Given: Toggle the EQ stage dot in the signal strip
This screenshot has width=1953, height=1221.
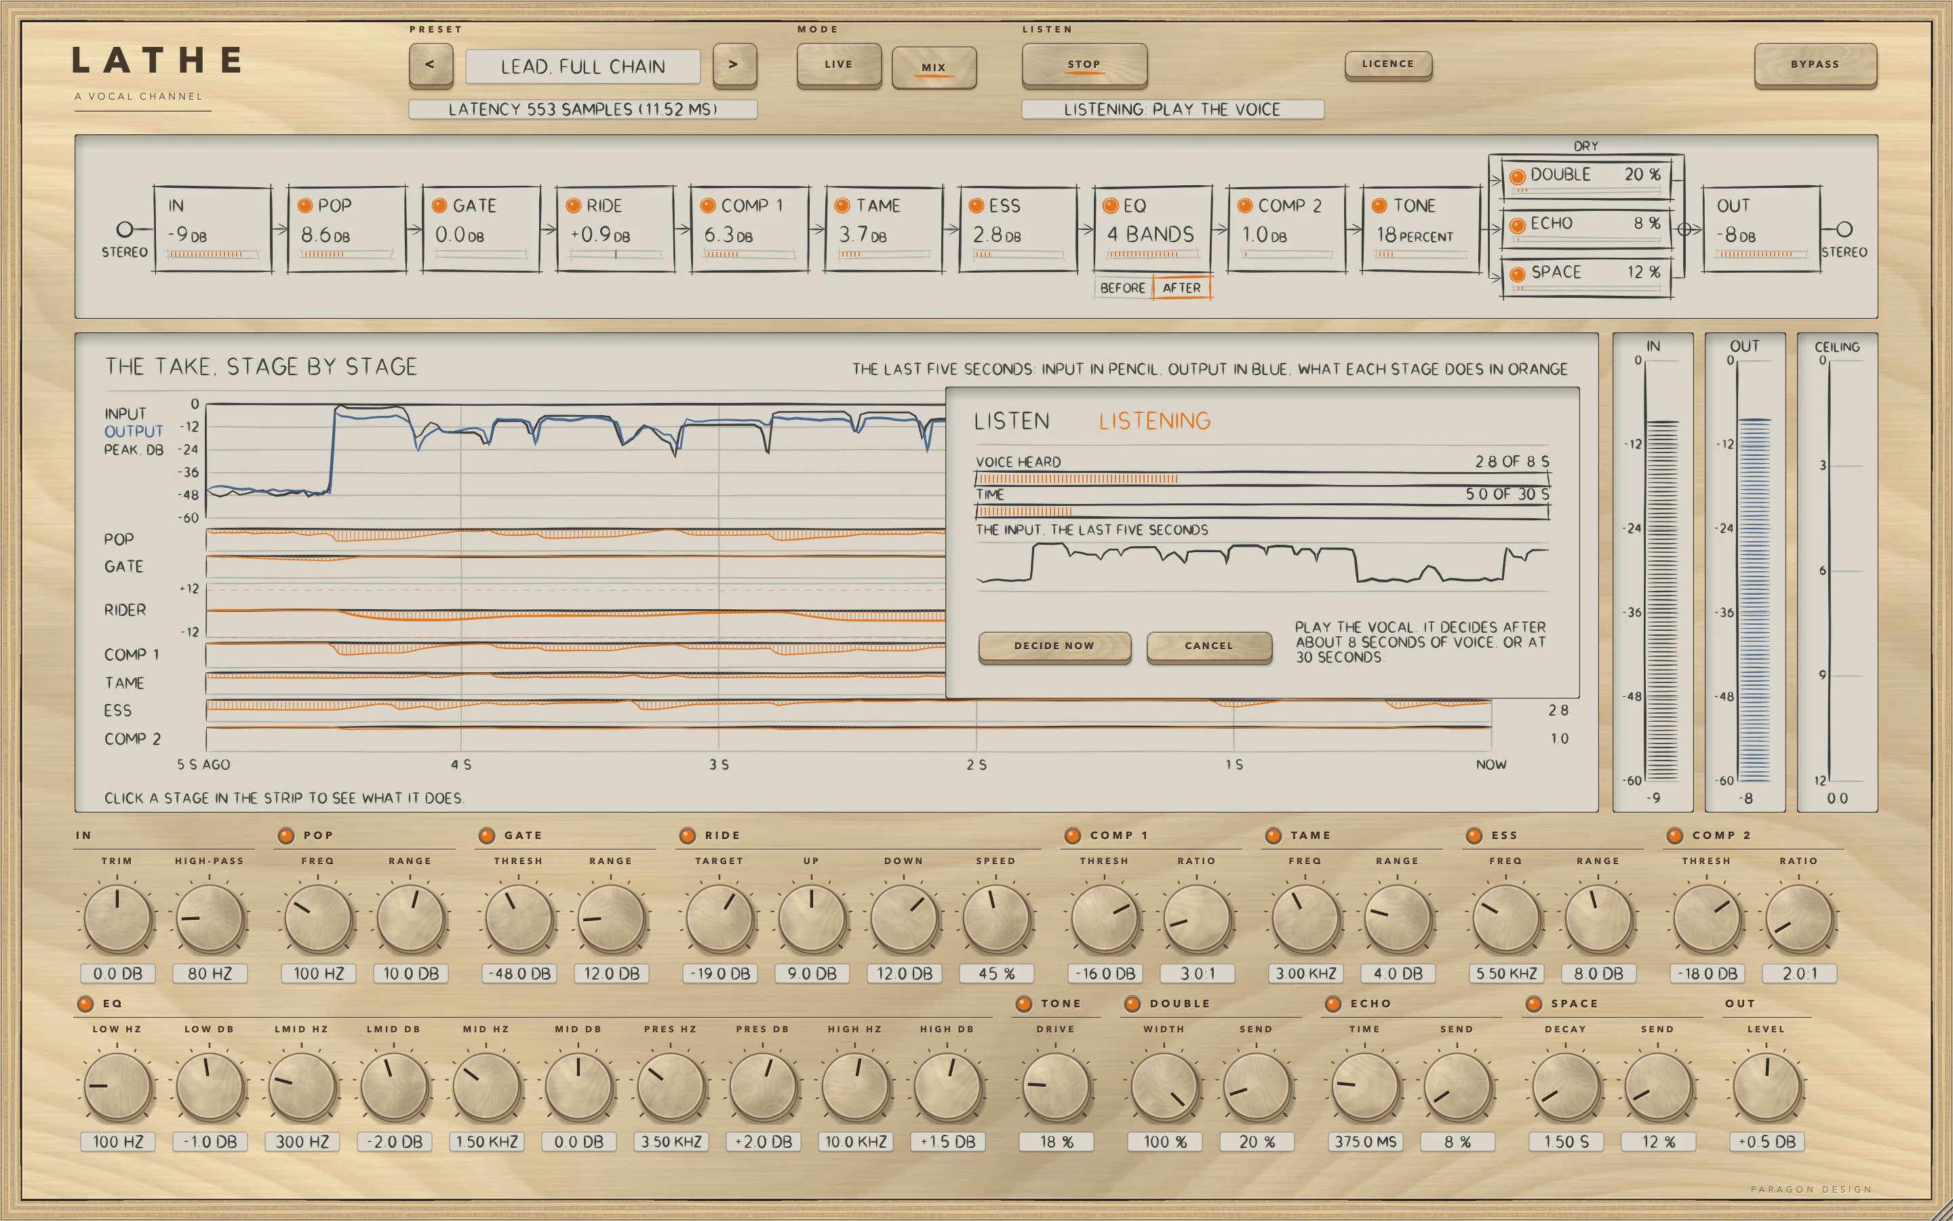Looking at the screenshot, I should [x=1111, y=206].
